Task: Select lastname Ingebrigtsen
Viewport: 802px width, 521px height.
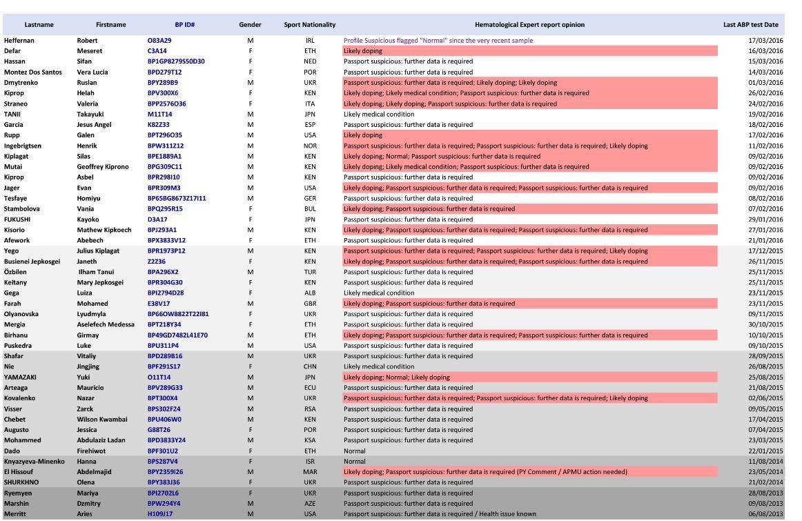Action: pos(23,146)
